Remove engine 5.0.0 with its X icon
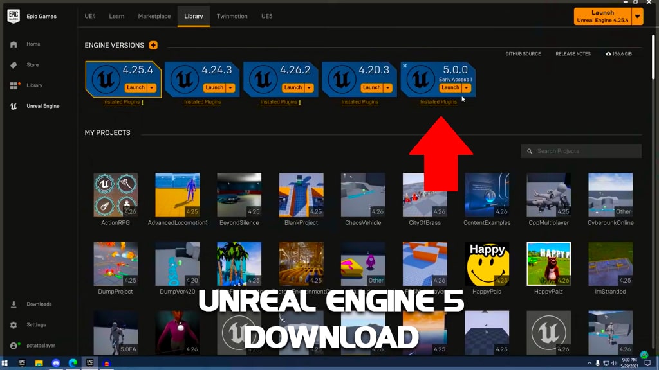 (405, 66)
